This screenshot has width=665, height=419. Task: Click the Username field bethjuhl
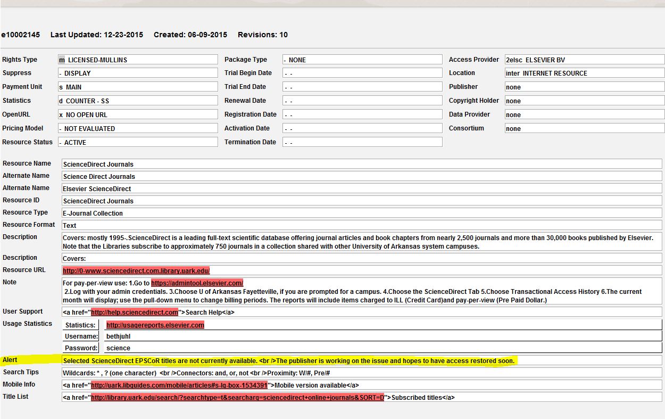click(382, 336)
